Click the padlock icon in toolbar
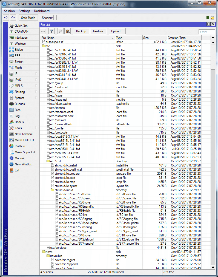This screenshot has height=277, width=218. (212, 18)
